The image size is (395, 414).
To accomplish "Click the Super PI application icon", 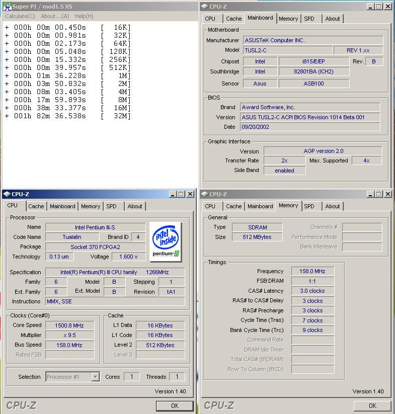I will pyautogui.click(x=7, y=7).
